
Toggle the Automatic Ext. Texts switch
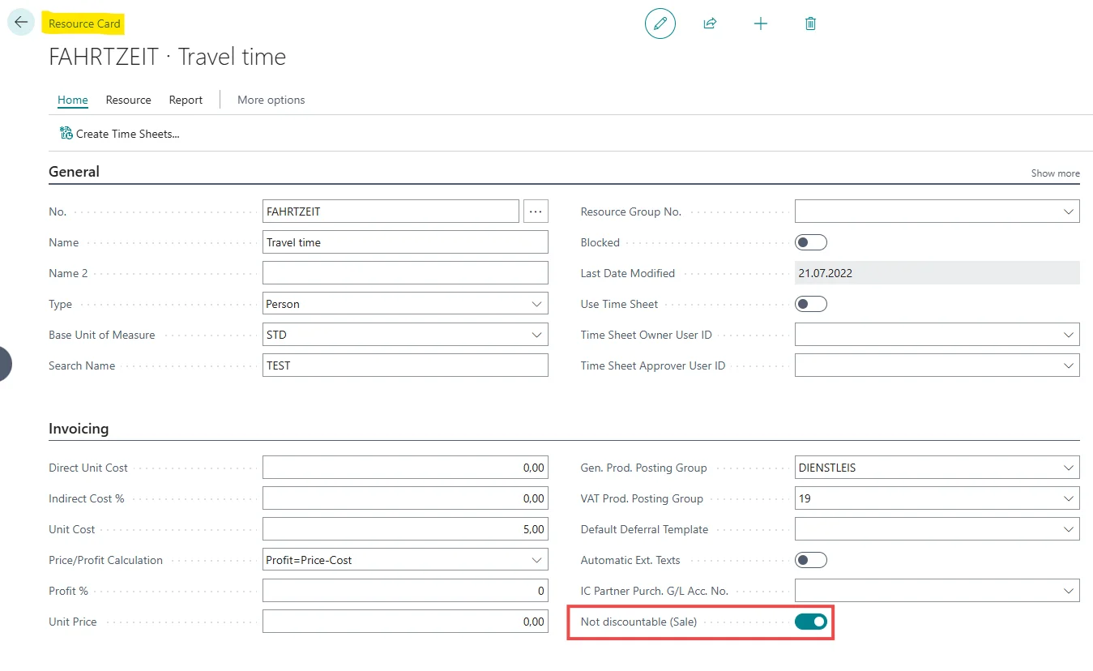(810, 560)
